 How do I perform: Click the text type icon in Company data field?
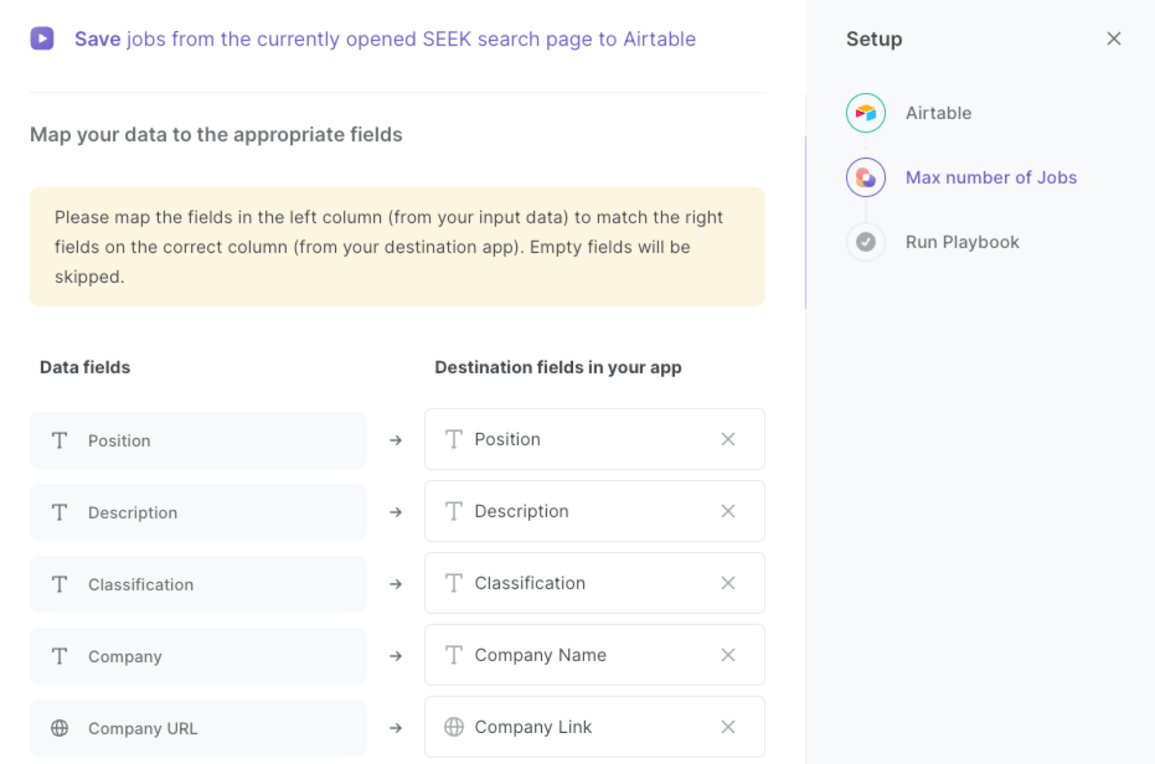click(x=60, y=657)
